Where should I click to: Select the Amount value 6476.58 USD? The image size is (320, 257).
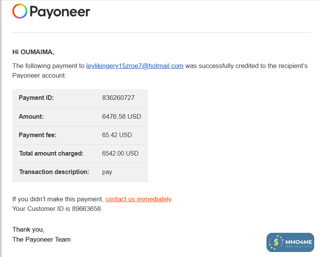122,116
